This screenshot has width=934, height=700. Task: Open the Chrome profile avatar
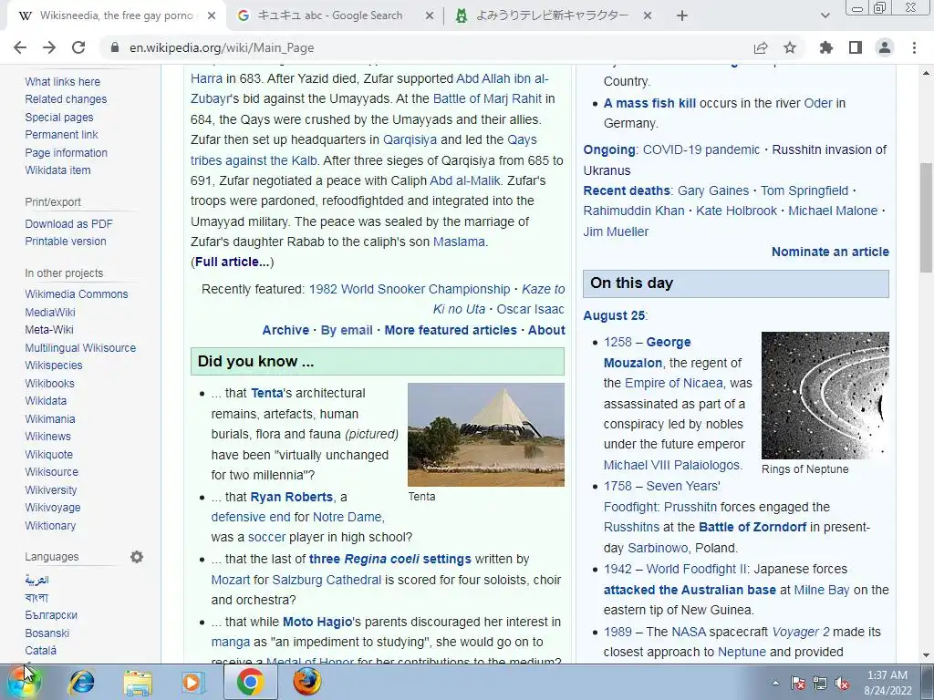885,47
